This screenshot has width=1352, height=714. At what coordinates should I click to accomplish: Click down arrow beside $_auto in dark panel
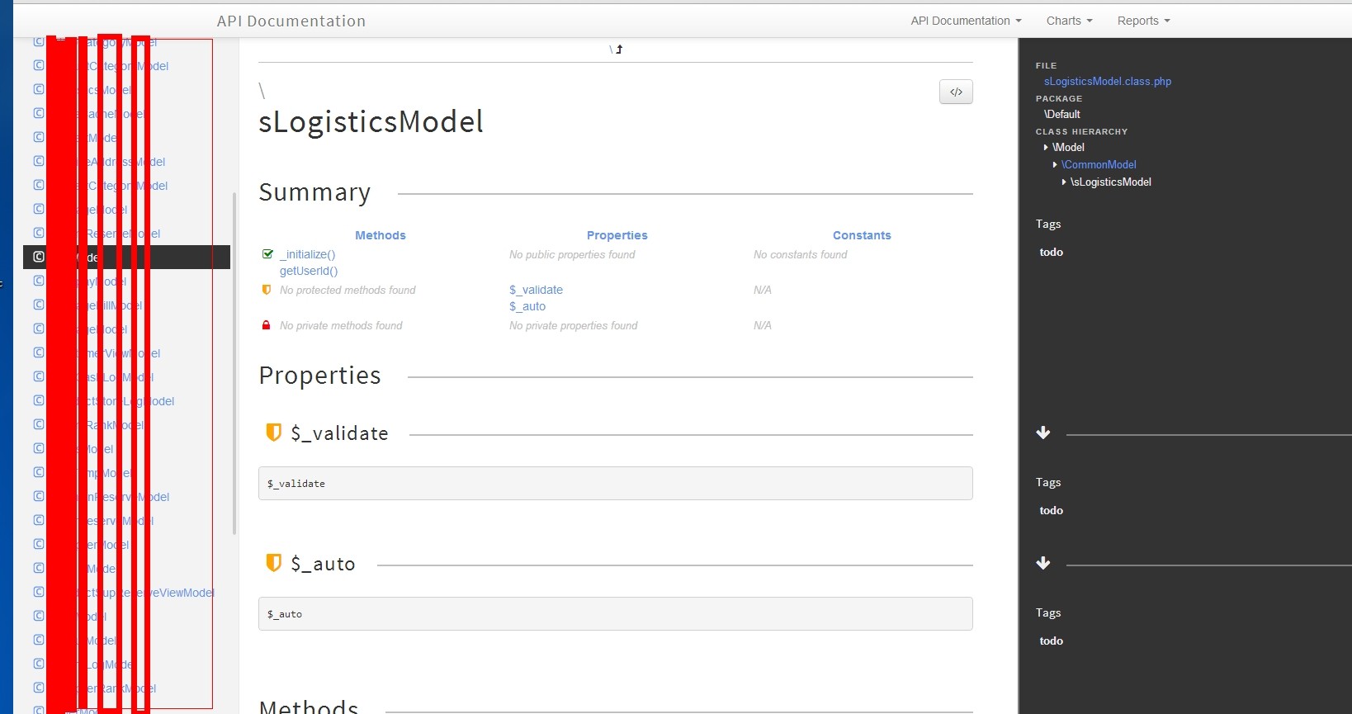1043,564
